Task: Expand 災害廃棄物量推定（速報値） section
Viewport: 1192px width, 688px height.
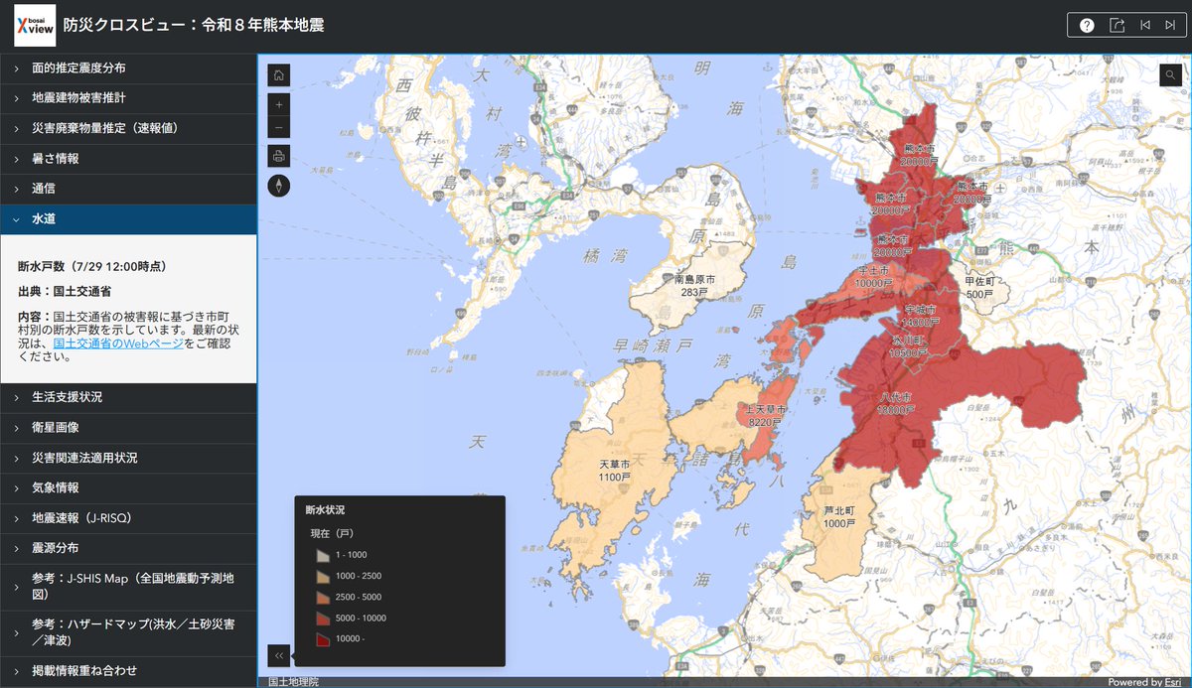Action: pyautogui.click(x=128, y=128)
